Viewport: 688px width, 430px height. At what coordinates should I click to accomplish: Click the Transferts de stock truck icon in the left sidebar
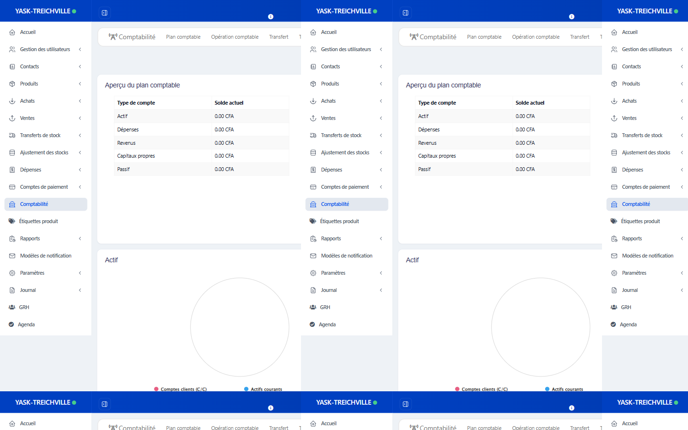coord(12,136)
